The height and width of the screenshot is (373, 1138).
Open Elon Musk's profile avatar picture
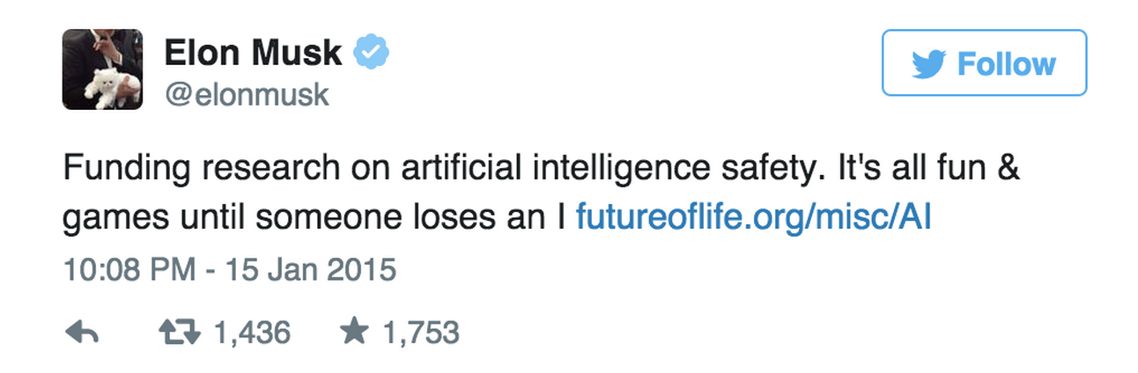(102, 69)
